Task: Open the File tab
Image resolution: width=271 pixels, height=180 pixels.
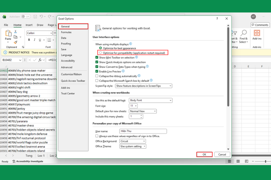Action: point(6,25)
